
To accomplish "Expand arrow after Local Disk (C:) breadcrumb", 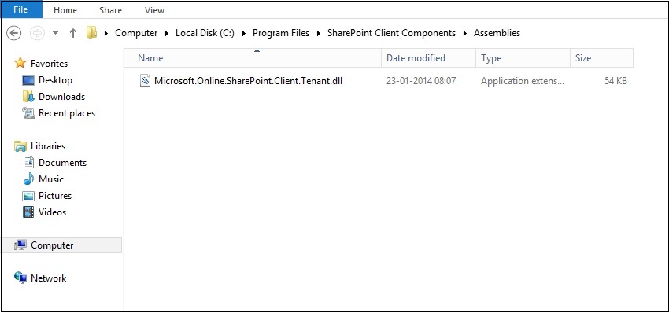I will point(244,33).
